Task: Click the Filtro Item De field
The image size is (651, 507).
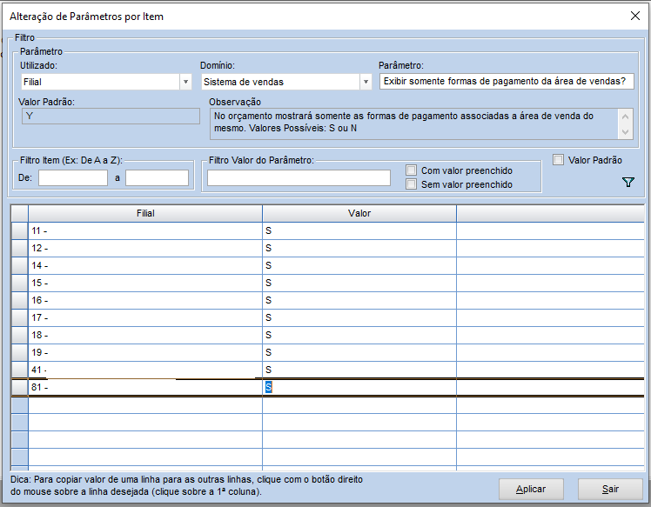Action: tap(73, 177)
